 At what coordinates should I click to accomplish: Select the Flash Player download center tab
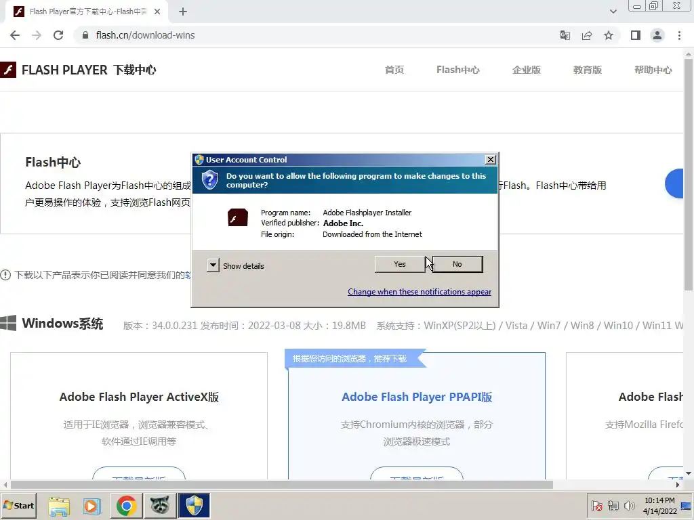[x=86, y=12]
